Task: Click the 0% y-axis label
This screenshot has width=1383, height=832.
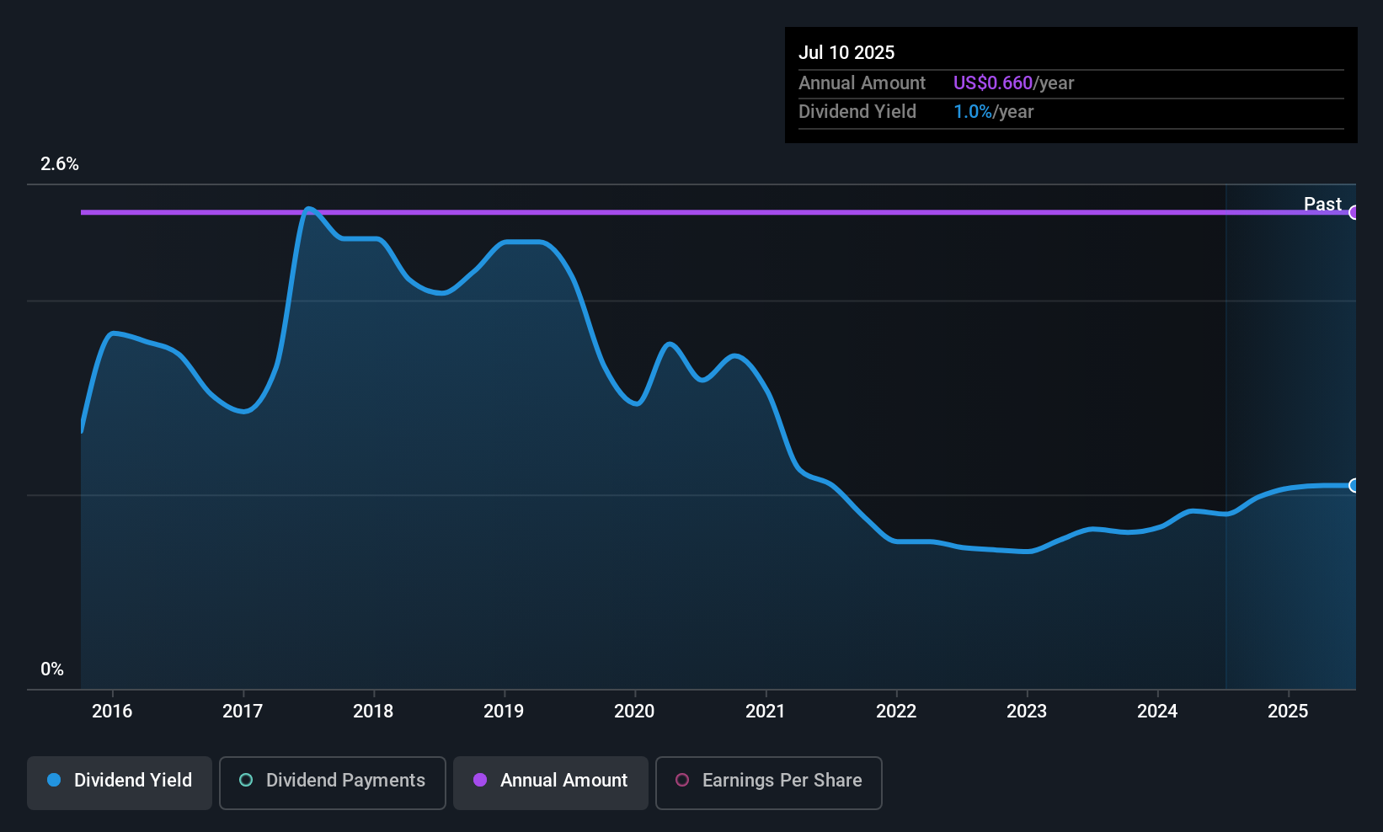Action: (52, 669)
